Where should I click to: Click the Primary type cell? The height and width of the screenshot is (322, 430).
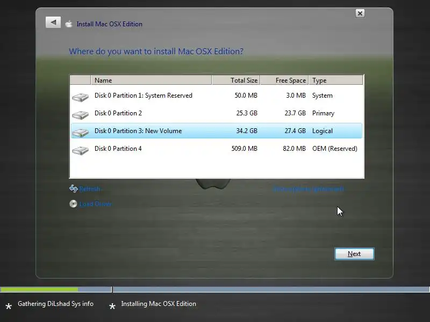coord(324,113)
